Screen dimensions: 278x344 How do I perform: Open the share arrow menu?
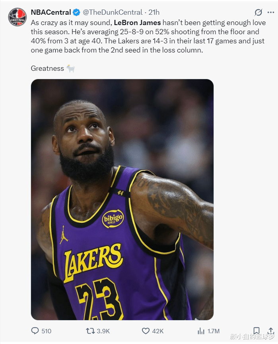point(271,330)
